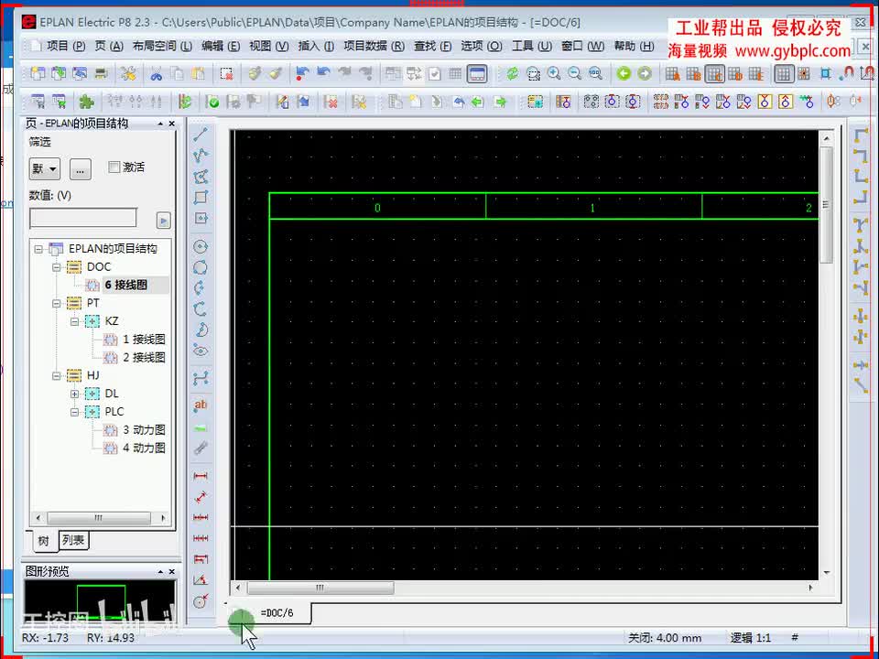Toggle the Grid display button
Image resolution: width=879 pixels, height=659 pixels.
(784, 73)
